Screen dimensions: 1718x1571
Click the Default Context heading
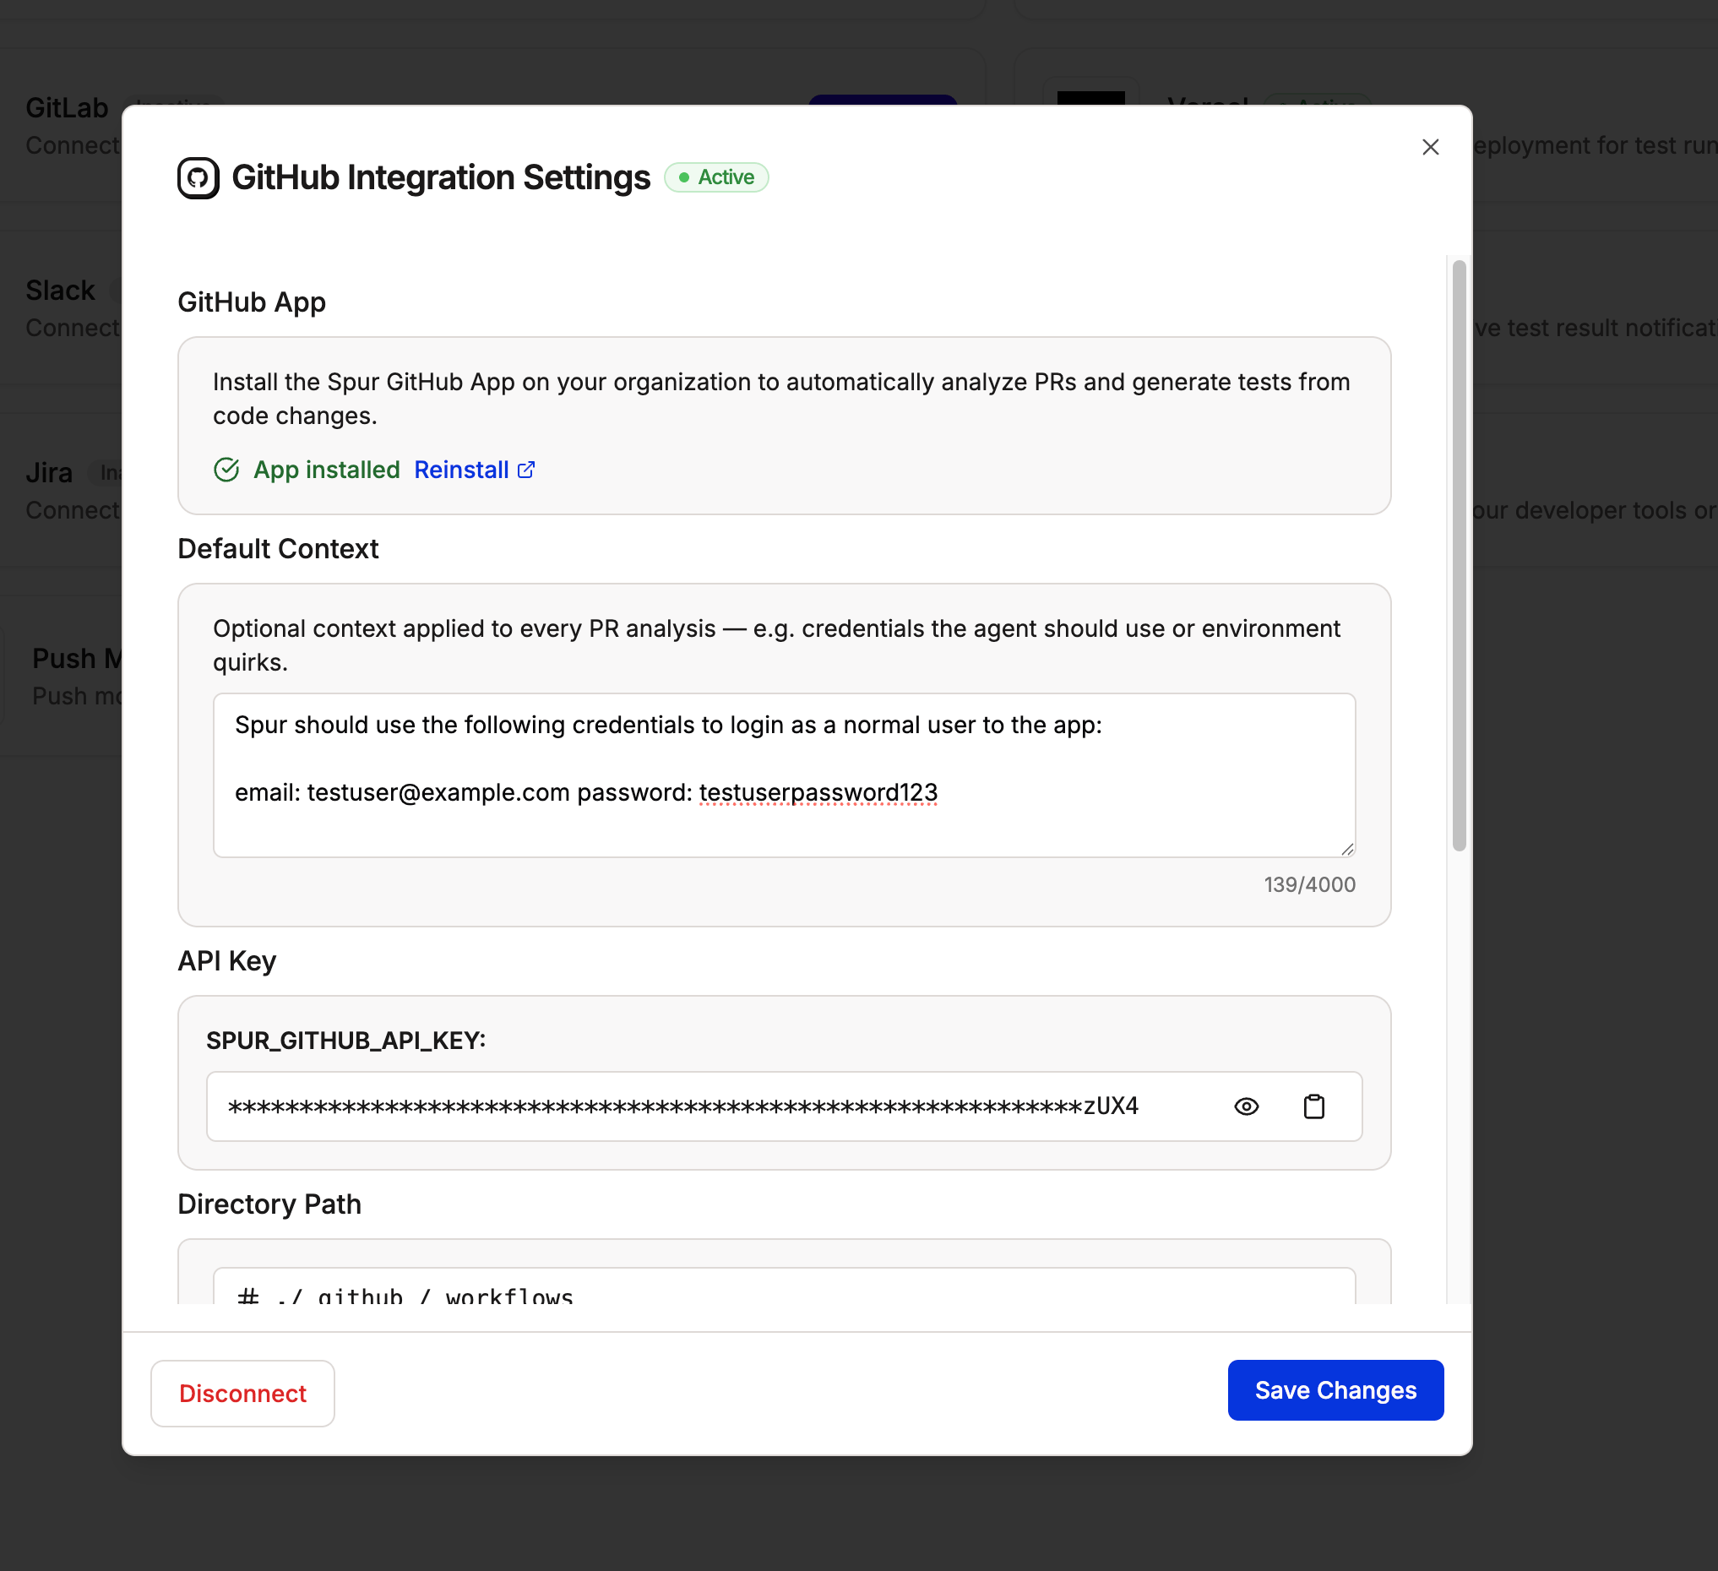point(278,549)
